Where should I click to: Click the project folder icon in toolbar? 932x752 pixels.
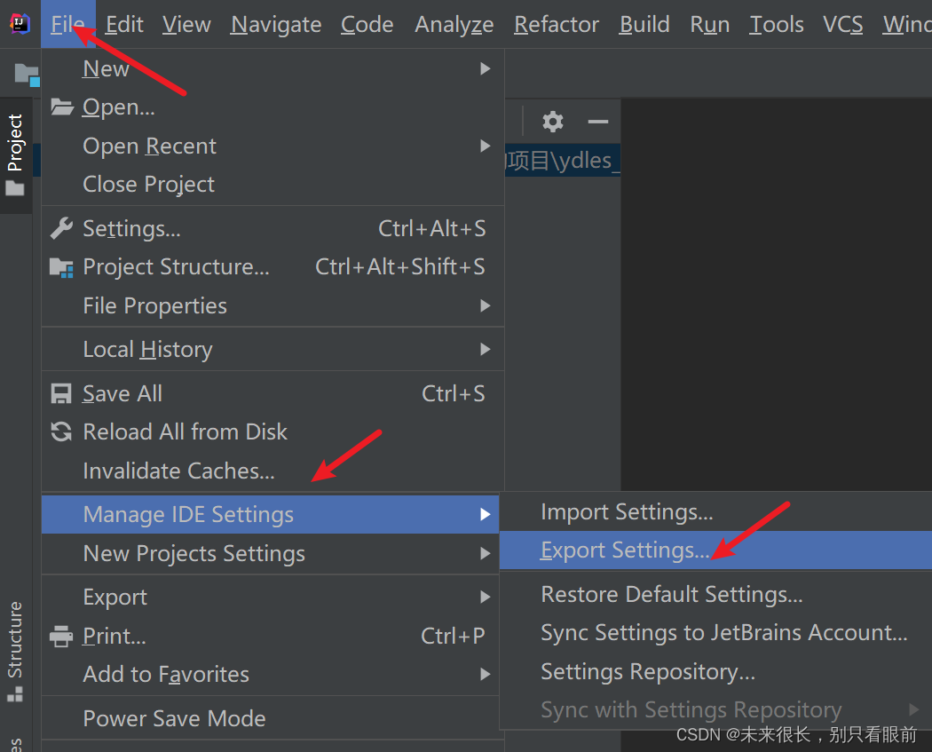pos(27,75)
